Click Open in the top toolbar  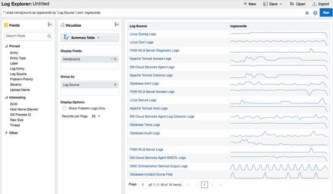point(297,4)
